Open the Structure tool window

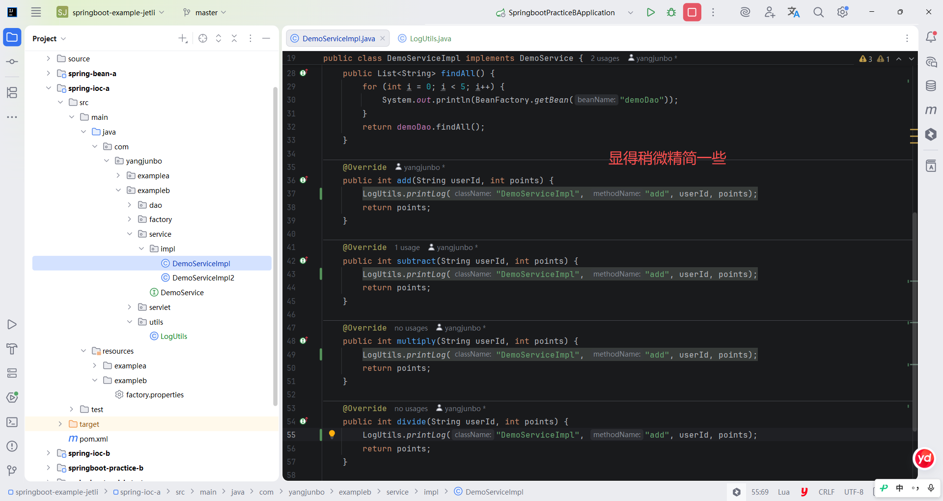click(12, 92)
